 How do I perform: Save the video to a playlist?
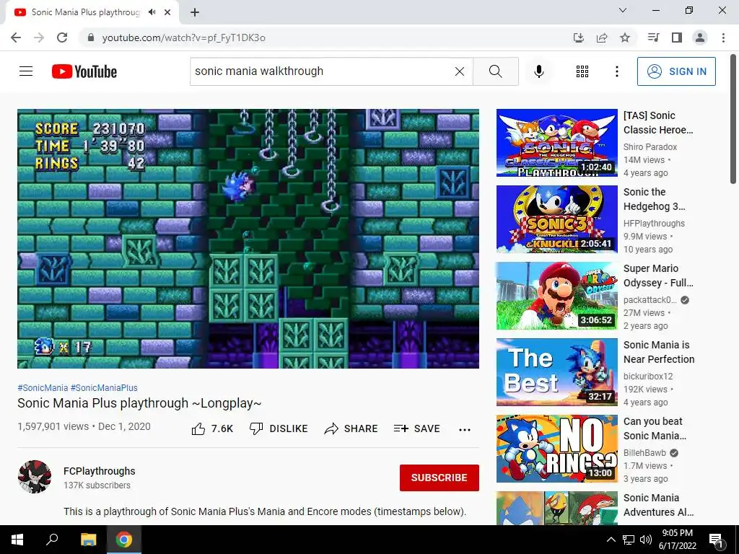pos(416,428)
